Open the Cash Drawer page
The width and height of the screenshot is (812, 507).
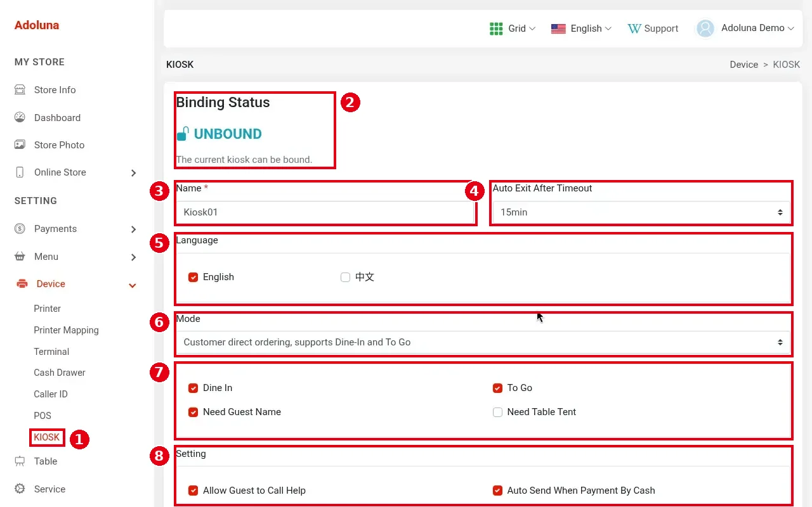coord(60,373)
